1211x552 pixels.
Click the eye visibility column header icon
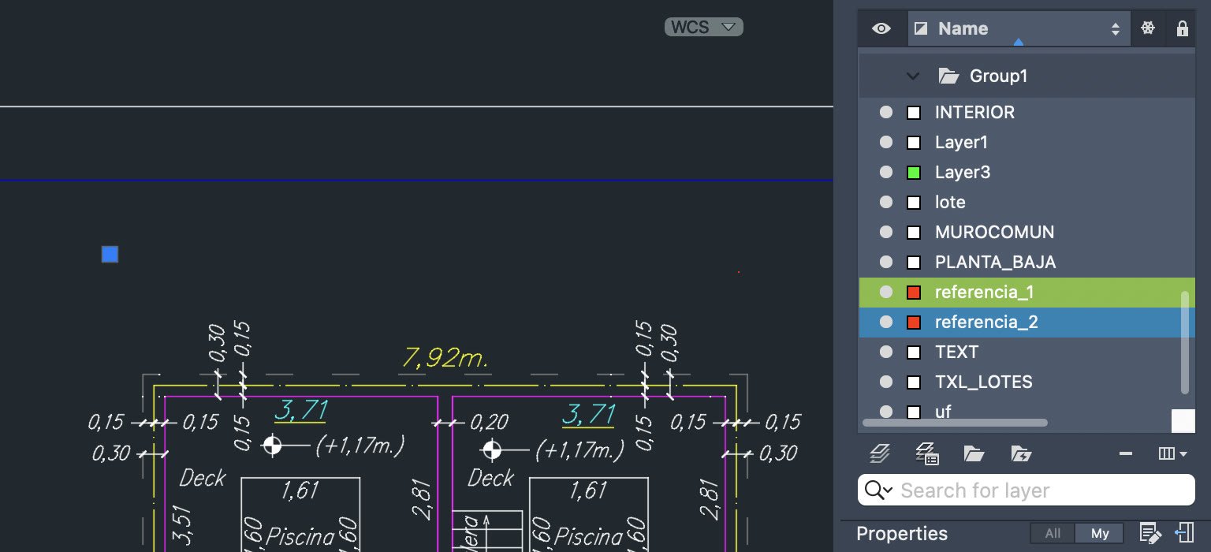[881, 29]
